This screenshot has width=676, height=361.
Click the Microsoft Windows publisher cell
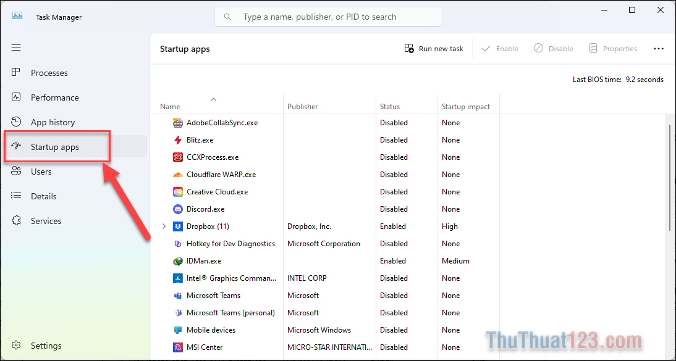[x=319, y=330]
